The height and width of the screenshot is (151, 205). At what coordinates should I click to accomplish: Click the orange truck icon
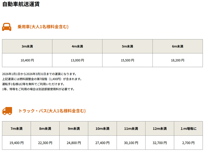[7, 111]
